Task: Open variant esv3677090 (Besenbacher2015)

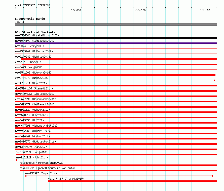Action: pos(36,99)
